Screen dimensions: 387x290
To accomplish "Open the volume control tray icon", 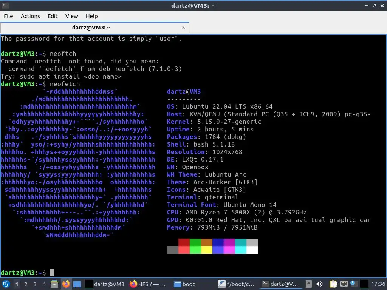I will [x=319, y=284].
